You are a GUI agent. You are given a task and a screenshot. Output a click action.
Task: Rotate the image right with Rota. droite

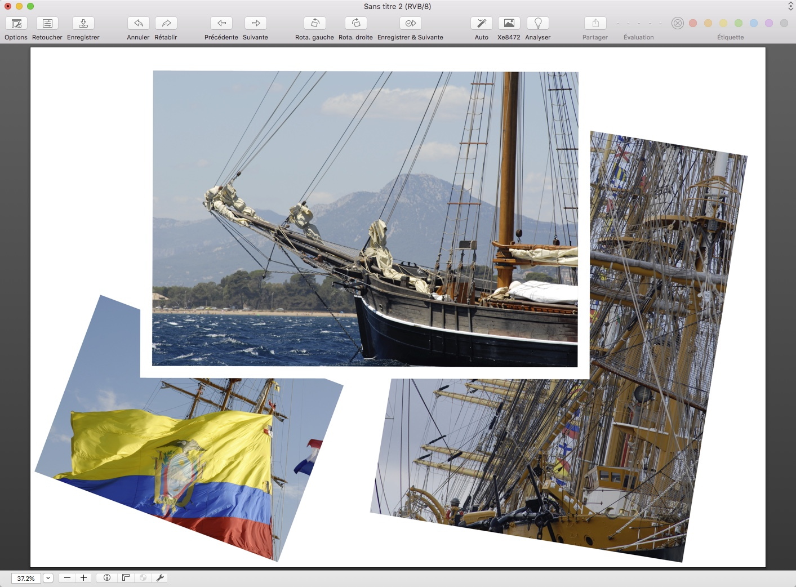coord(356,23)
